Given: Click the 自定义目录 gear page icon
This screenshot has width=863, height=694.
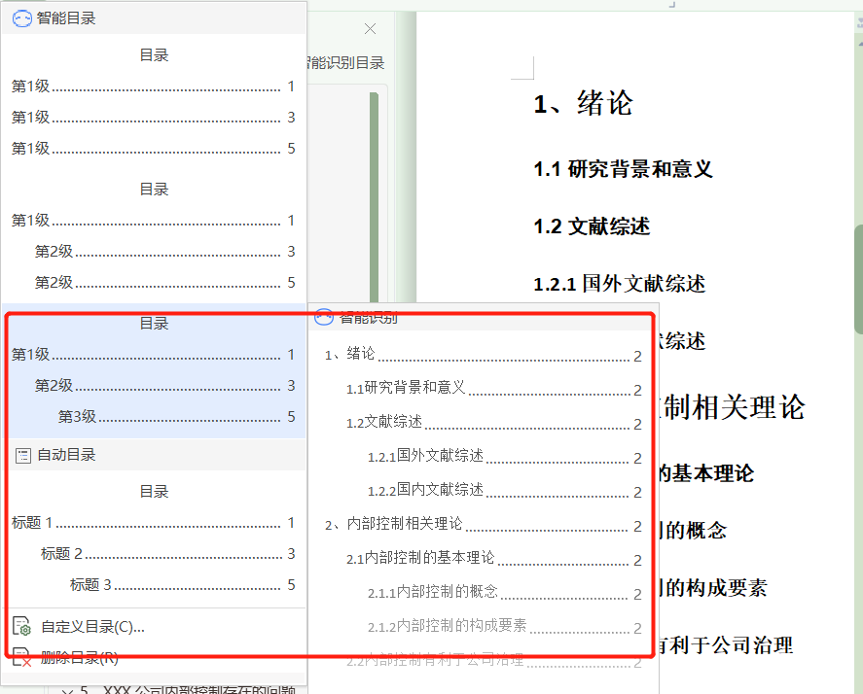Looking at the screenshot, I should (x=22, y=626).
